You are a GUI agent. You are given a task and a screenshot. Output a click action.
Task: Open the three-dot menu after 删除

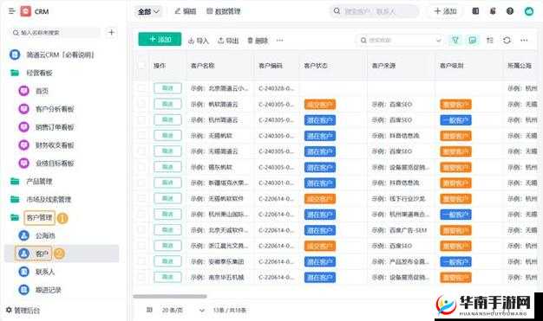280,41
